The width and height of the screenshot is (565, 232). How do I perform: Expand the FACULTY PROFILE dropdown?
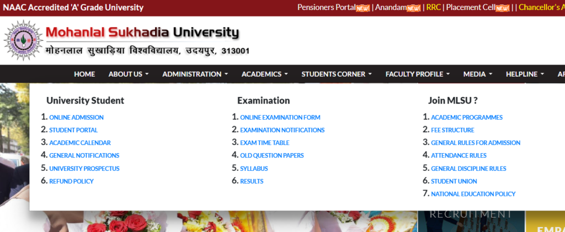coord(417,74)
